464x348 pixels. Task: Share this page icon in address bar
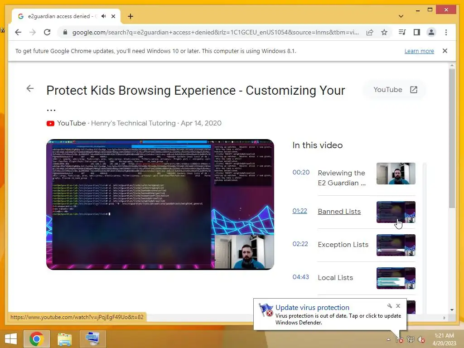coord(370,32)
